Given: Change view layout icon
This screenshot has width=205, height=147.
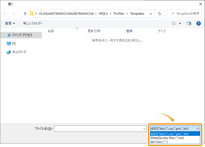Looking at the screenshot, I should [174, 23].
